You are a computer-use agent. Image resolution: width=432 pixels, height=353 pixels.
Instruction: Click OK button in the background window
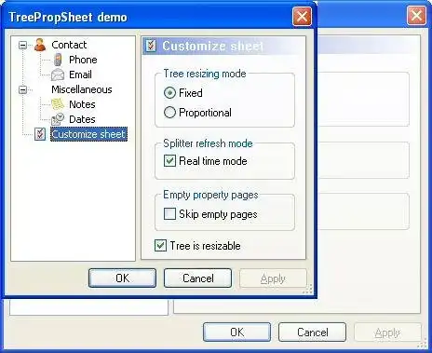coord(236,333)
